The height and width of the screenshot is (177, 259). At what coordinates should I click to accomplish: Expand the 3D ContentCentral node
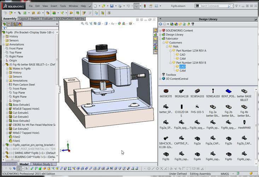coord(160,79)
